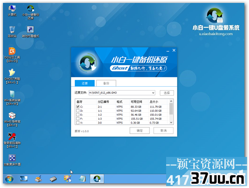Screen dimensions: 249x188
Task: Check the F: partition checkbox
Action: [78, 118]
